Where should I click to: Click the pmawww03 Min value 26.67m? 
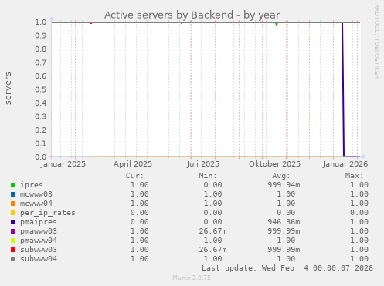click(212, 231)
